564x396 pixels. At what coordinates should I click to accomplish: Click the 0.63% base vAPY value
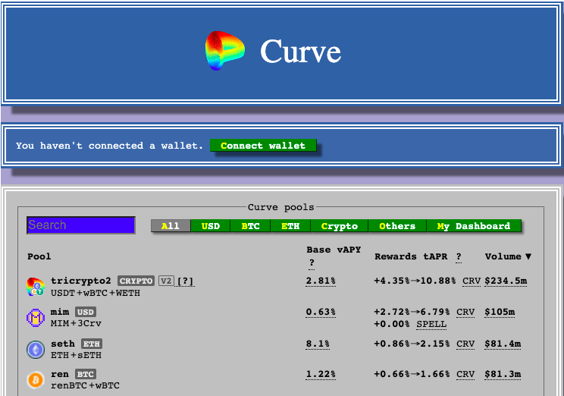click(x=321, y=312)
